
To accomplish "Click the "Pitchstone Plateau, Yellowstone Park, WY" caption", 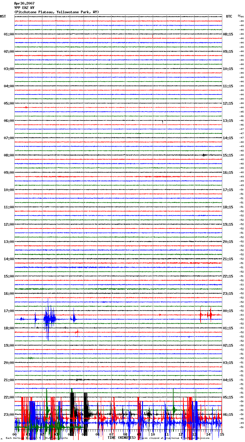I will click(56, 12).
